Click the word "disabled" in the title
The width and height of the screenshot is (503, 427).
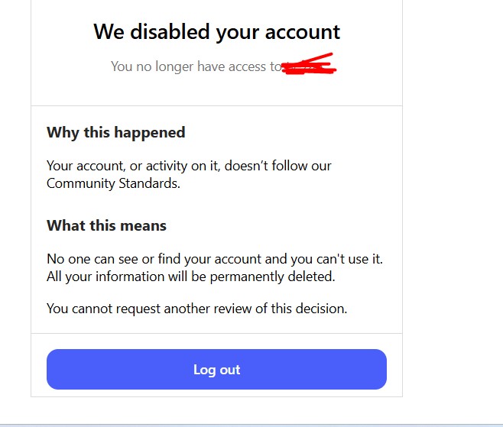pos(162,32)
